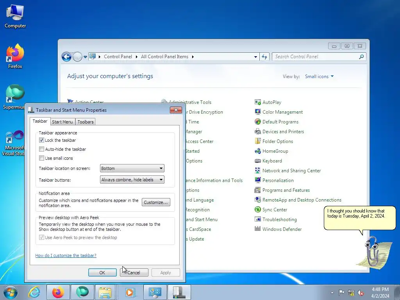The image size is (400, 300).
Task: Launch Internet Explorer from the taskbar
Action: [x=34, y=292]
